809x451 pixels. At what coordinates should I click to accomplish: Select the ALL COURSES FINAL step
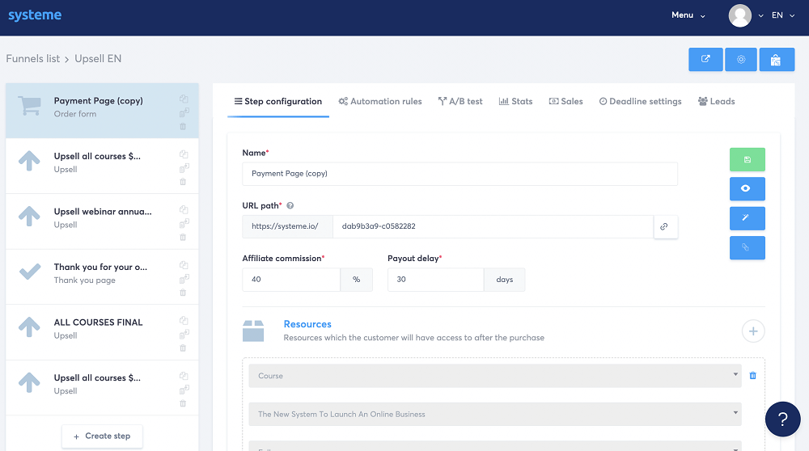coord(102,332)
